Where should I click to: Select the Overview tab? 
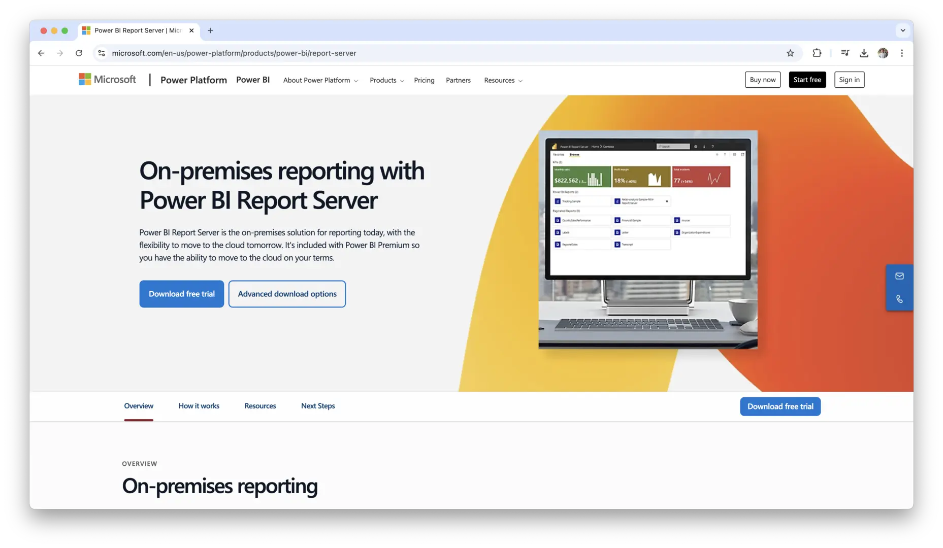139,406
